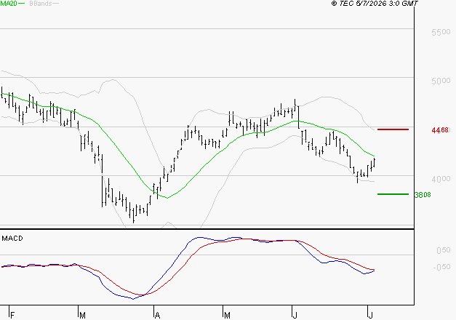Screen dimensions: 456x320
Task: Click the 4000 price axis label
Action: pos(441,179)
